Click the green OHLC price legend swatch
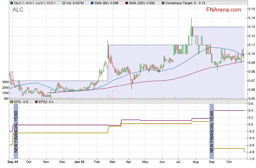The image size is (256, 168). point(11,3)
